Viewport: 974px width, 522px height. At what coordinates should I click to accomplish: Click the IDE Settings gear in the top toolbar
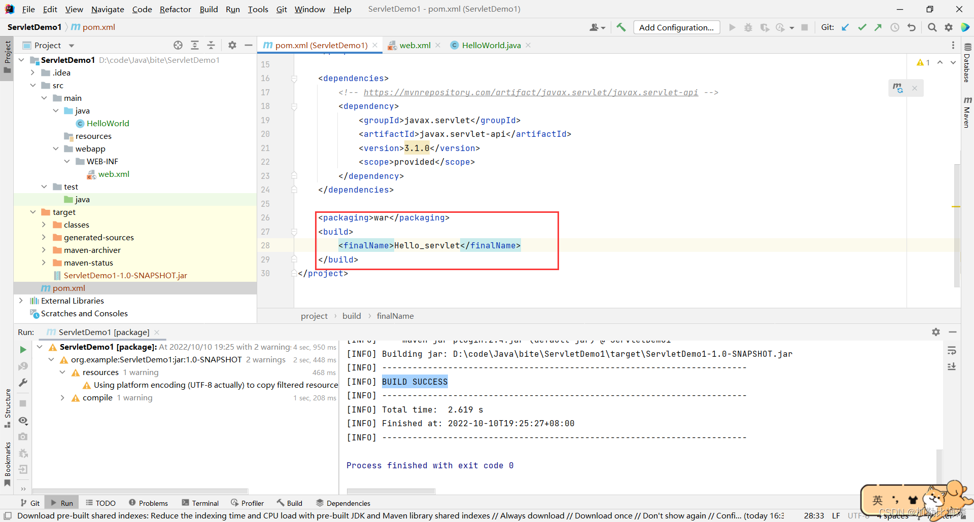tap(949, 27)
